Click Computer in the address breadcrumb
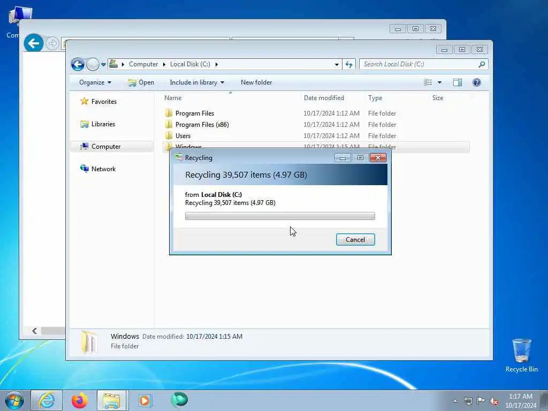 (143, 64)
